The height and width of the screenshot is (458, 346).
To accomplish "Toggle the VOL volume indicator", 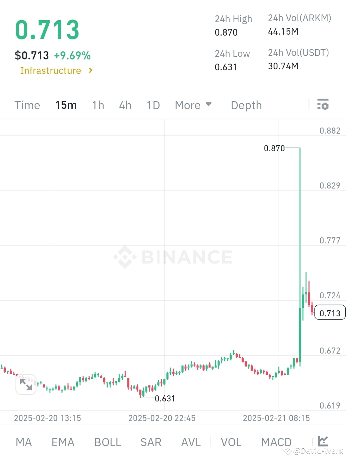I will [x=231, y=442].
